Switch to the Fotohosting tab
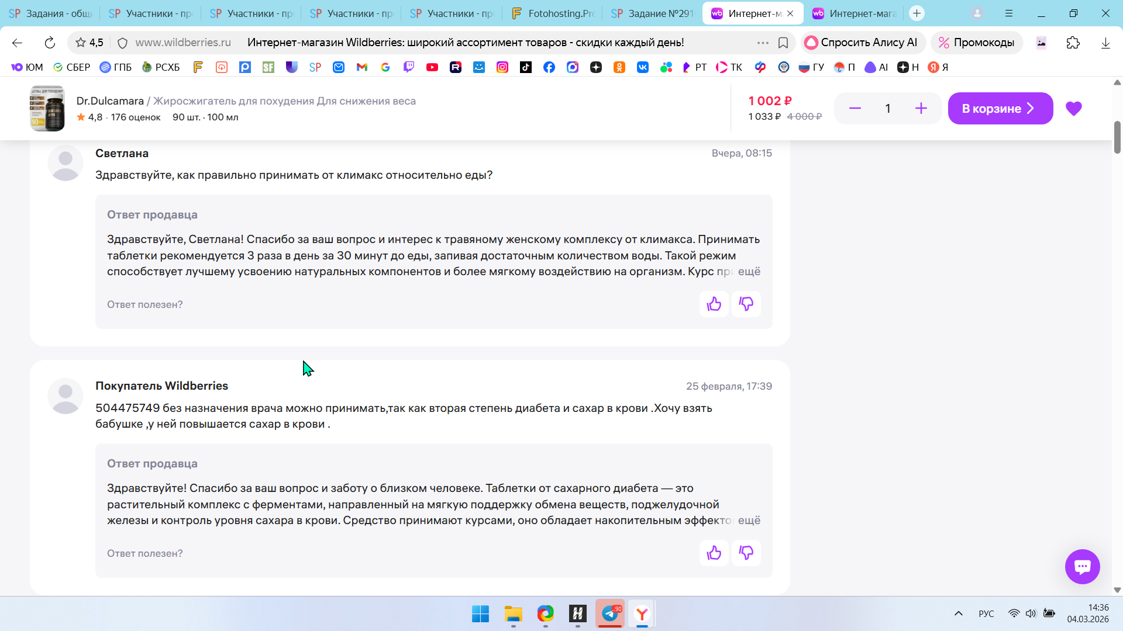Image resolution: width=1123 pixels, height=631 pixels. tap(553, 13)
